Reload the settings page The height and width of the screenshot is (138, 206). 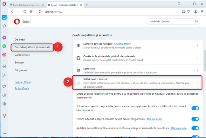pyautogui.click(x=25, y=11)
